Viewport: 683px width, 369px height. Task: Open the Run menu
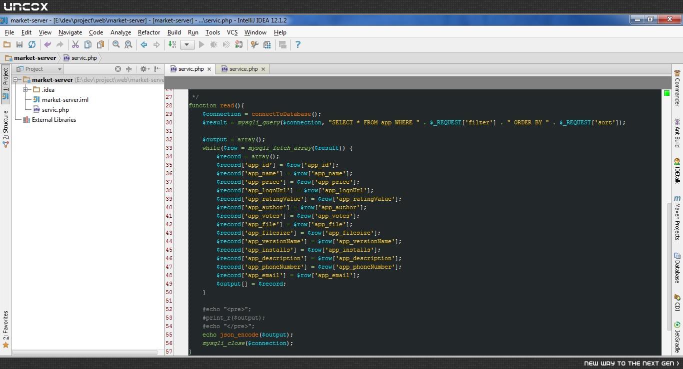point(193,32)
